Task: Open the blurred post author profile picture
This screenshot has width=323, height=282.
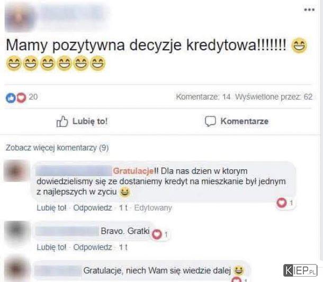Action: 20,17
